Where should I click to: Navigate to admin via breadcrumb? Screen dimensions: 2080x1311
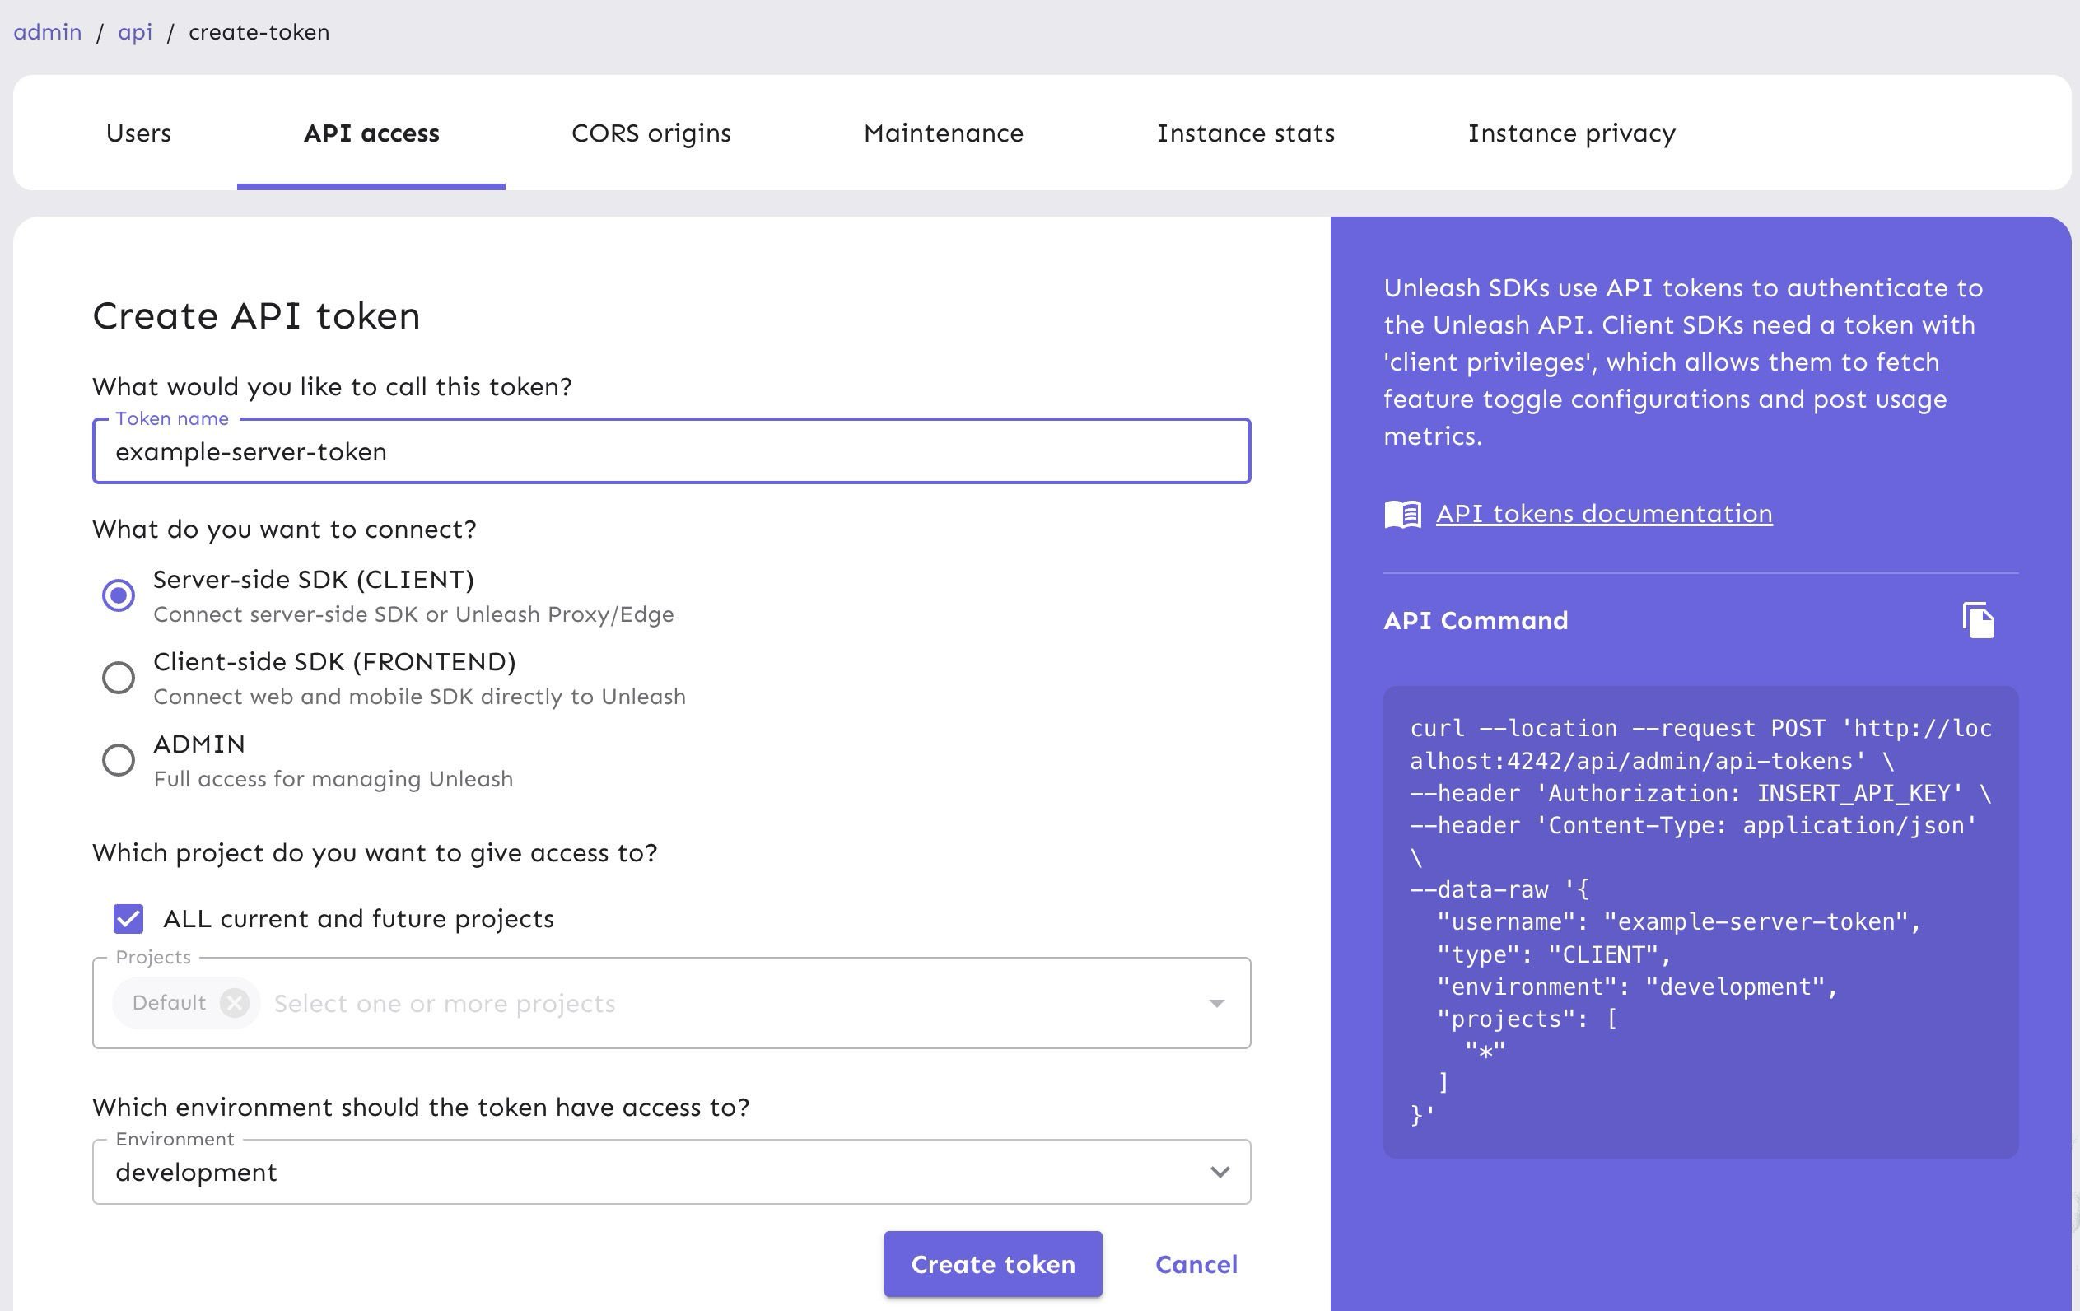coord(49,32)
